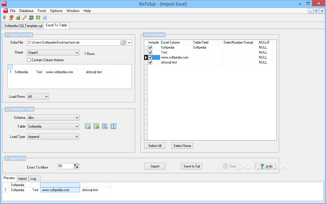Click the gray user connect toolbar icon
This screenshot has width=326, height=204.
(4, 18)
